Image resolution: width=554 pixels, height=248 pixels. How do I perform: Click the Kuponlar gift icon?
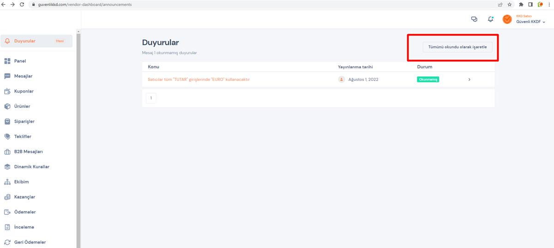(x=7, y=91)
